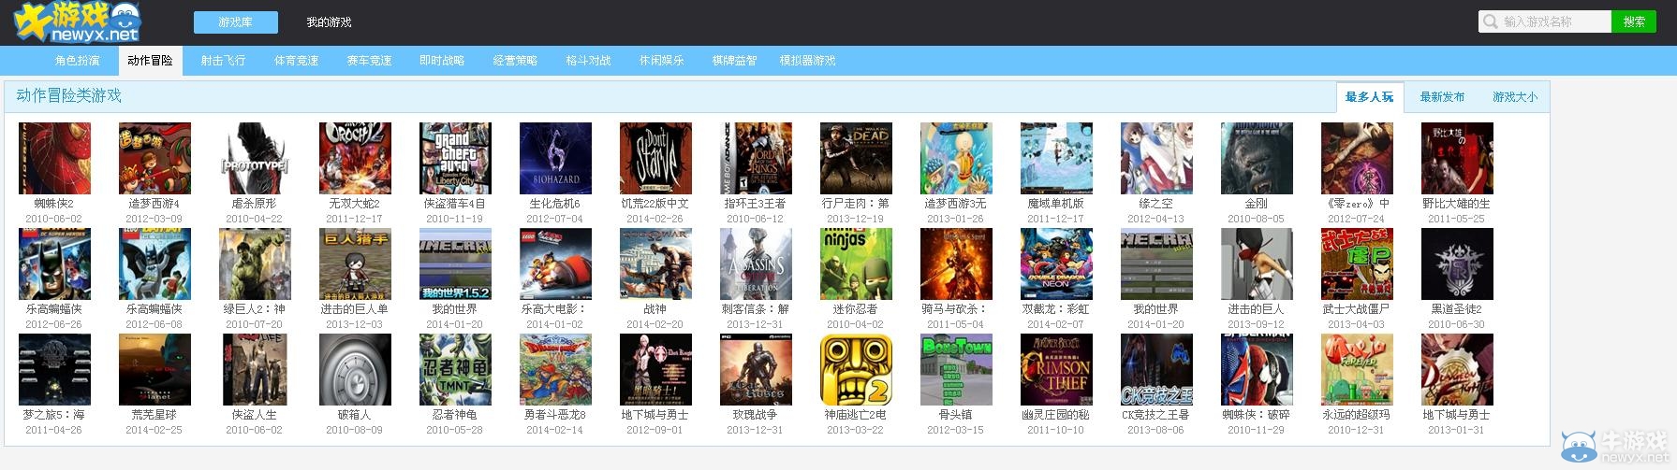1677x470 pixels.
Task: Open the 武士大战僵尸 cover image
Action: (x=1357, y=263)
